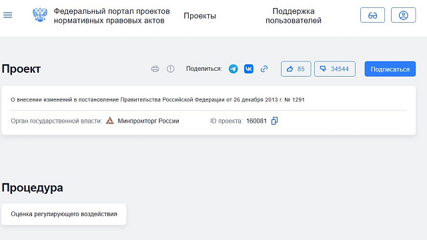The width and height of the screenshot is (427, 240).
Task: Click the Поделиться label
Action: (204, 69)
